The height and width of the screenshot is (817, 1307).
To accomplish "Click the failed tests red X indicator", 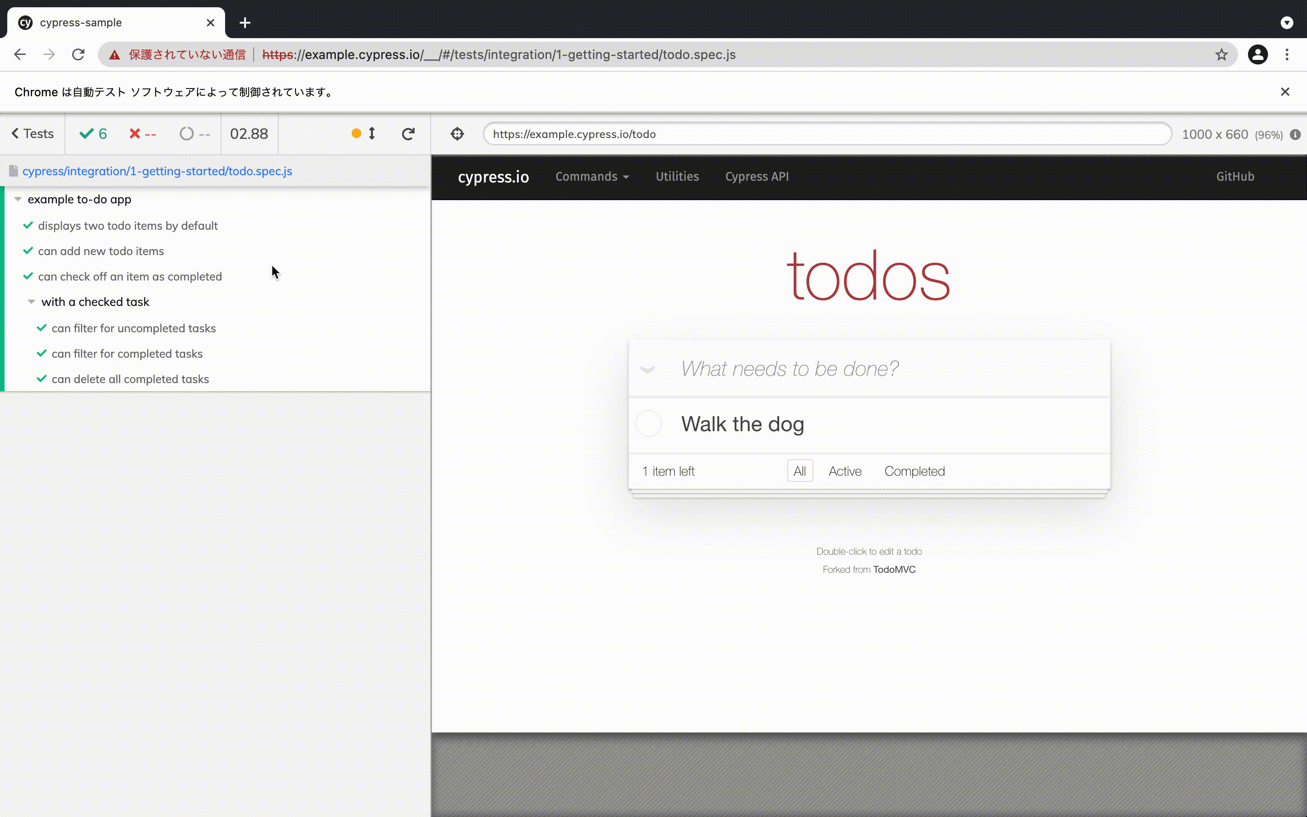I will coord(142,134).
